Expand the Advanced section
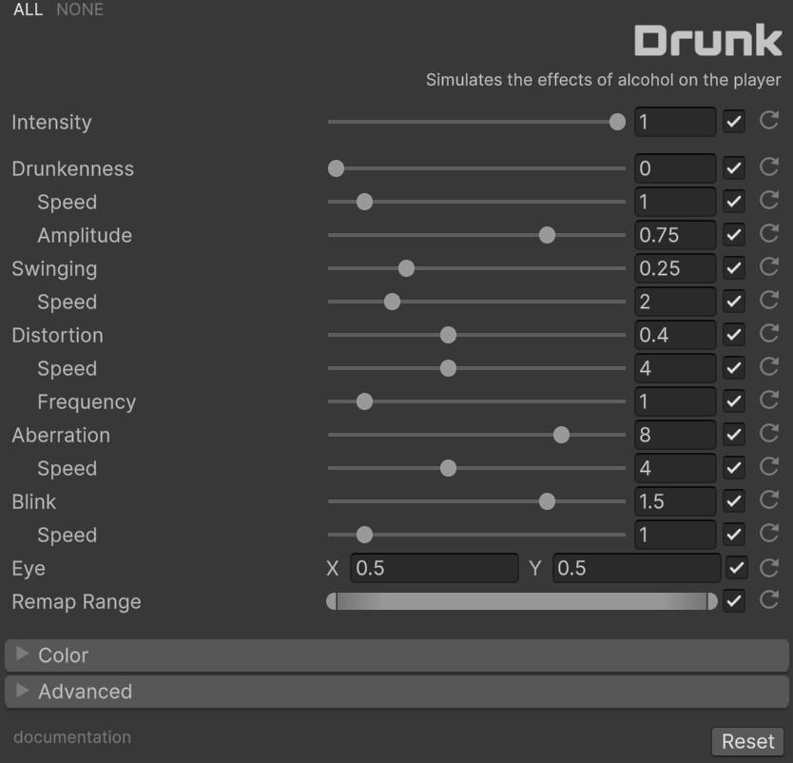 coord(84,692)
